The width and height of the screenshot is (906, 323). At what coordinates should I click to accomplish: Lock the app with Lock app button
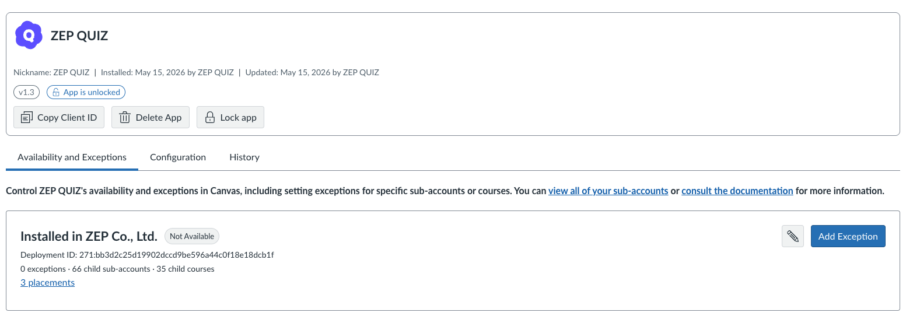pyautogui.click(x=230, y=117)
